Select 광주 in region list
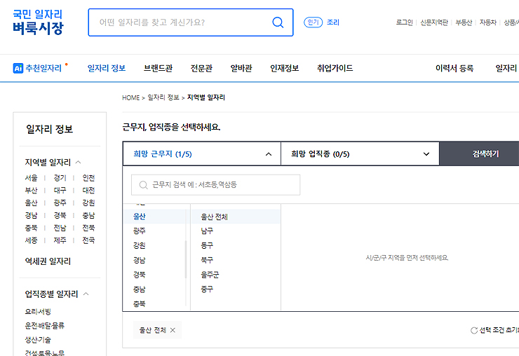519x356 pixels. coord(139,231)
